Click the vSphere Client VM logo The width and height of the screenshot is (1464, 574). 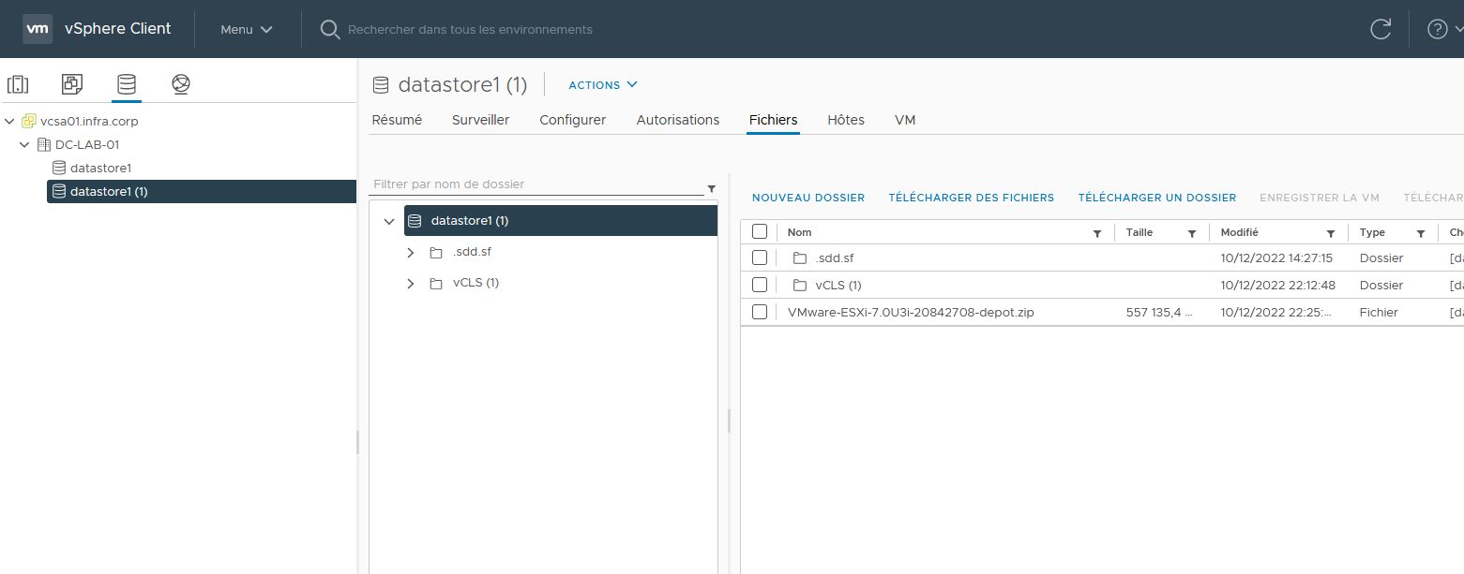[38, 28]
